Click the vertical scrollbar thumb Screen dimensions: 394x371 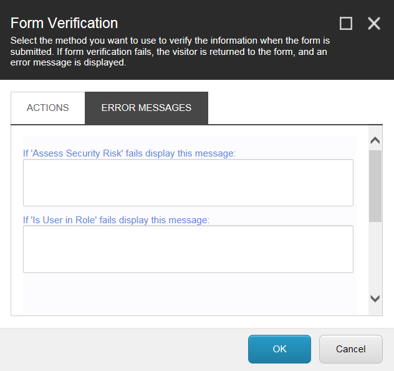click(x=375, y=185)
